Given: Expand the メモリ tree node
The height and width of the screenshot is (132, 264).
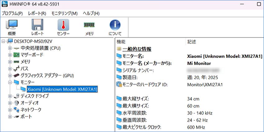Looking at the screenshot, I should click(10, 62).
